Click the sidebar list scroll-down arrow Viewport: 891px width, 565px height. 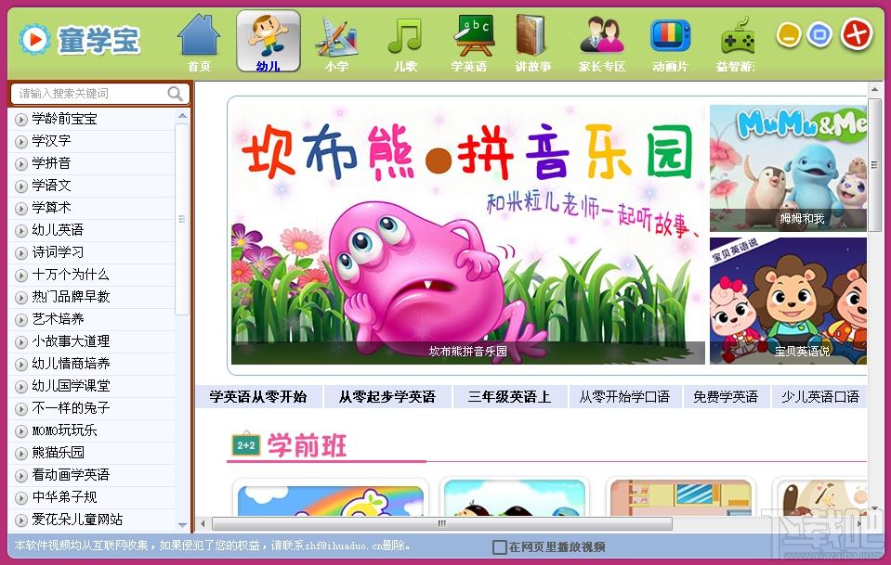[182, 525]
